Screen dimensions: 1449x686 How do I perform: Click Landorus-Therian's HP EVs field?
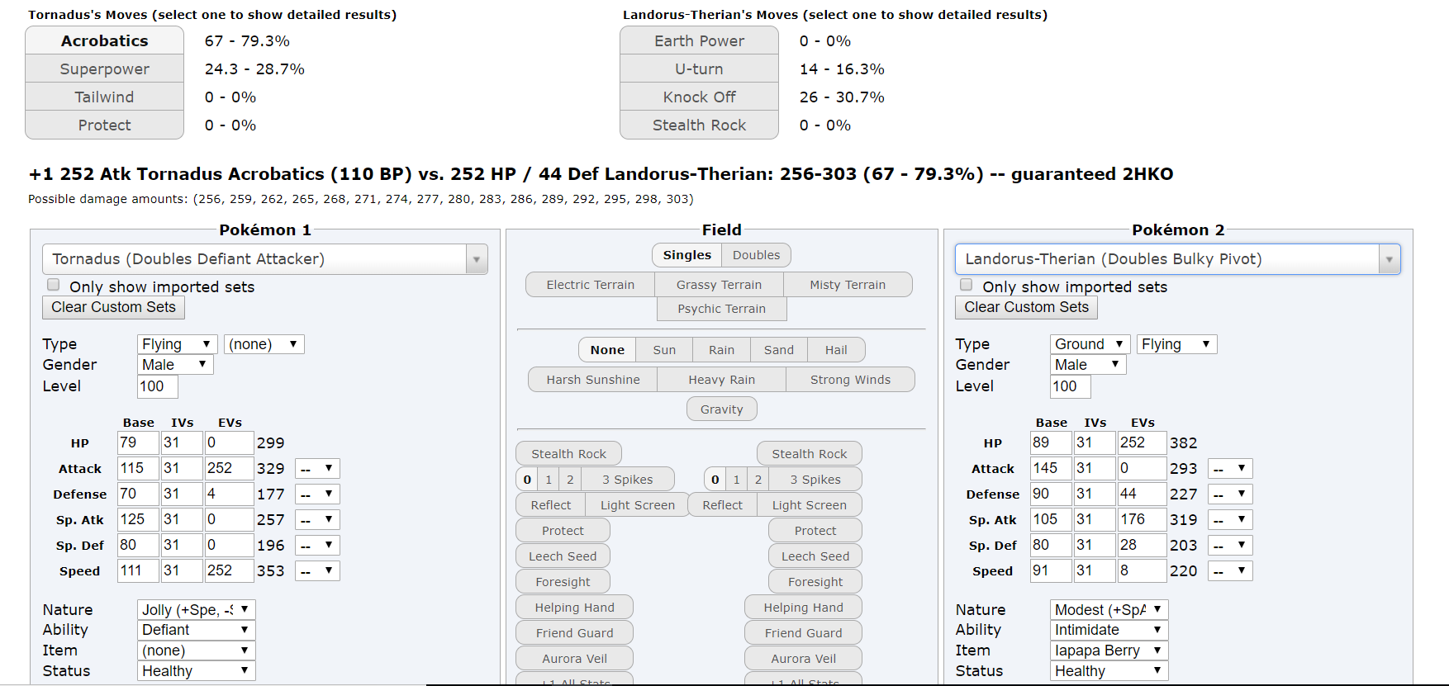pyautogui.click(x=1142, y=443)
